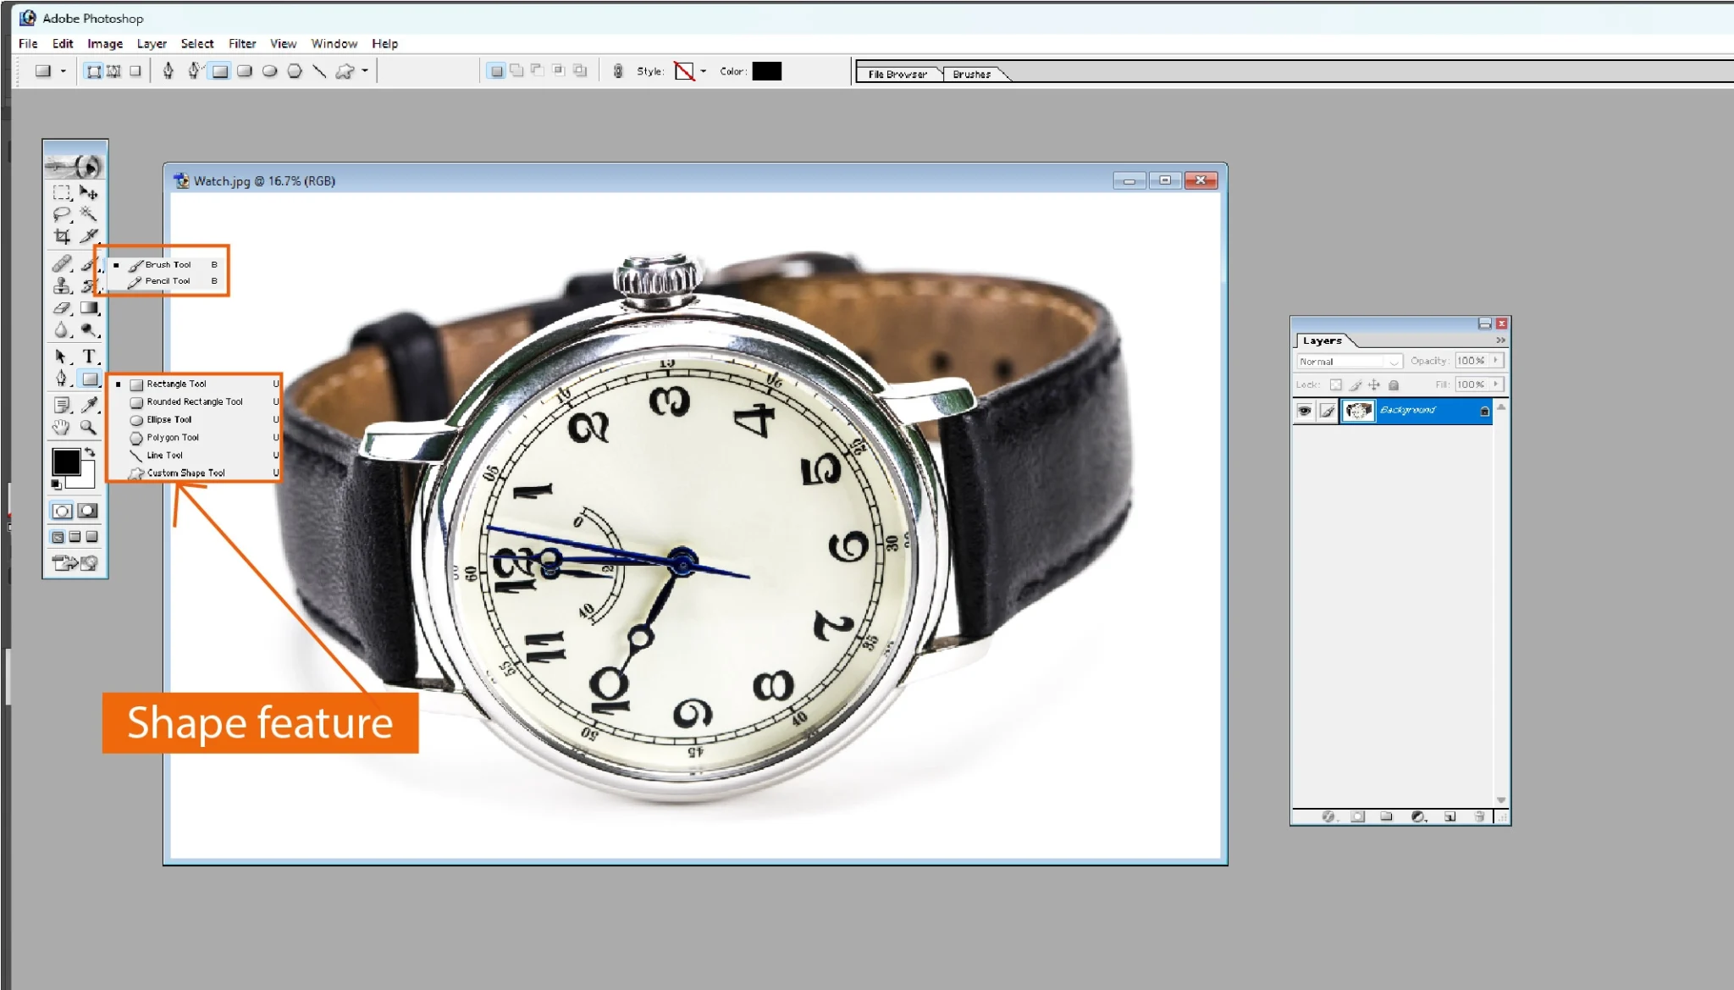Swap foreground and background colors
The width and height of the screenshot is (1734, 990).
pyautogui.click(x=90, y=452)
